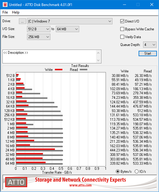The width and height of the screenshot is (159, 192).
Task: Expand the 512 B minimum I/O size dropdown
Action: (39, 29)
